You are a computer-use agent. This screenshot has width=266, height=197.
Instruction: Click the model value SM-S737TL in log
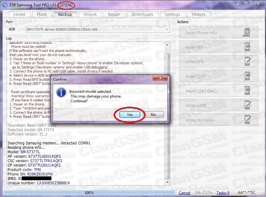pyautogui.click(x=30, y=152)
